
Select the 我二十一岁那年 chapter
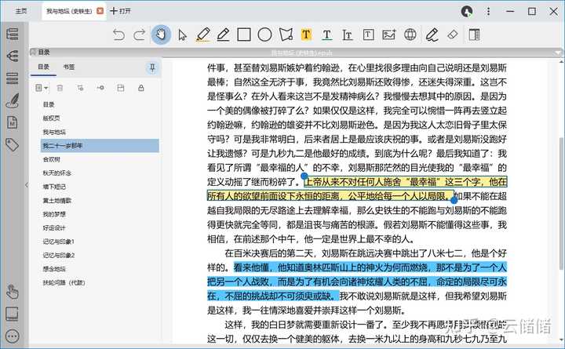click(100, 146)
